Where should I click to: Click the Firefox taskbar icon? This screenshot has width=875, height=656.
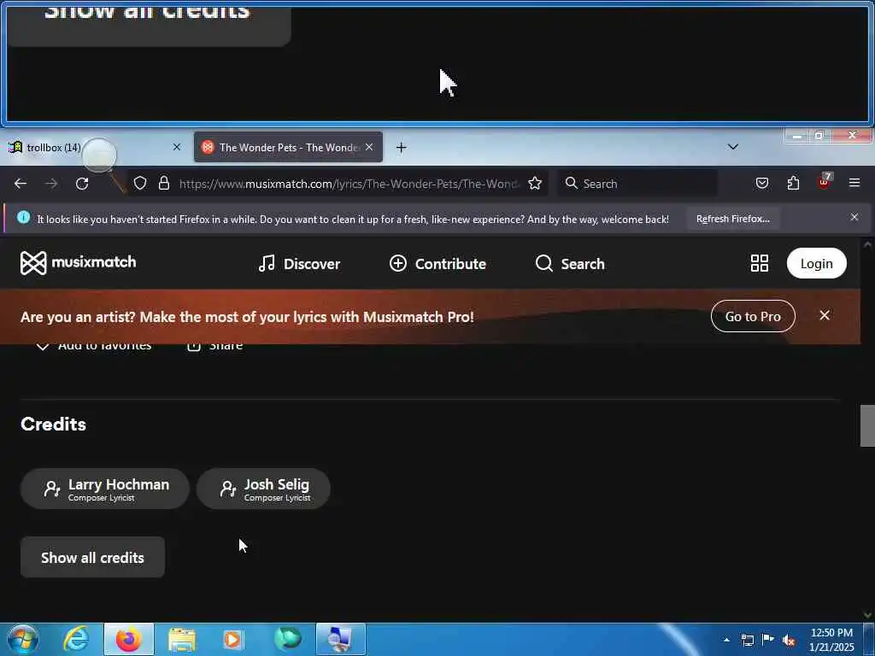tap(128, 639)
